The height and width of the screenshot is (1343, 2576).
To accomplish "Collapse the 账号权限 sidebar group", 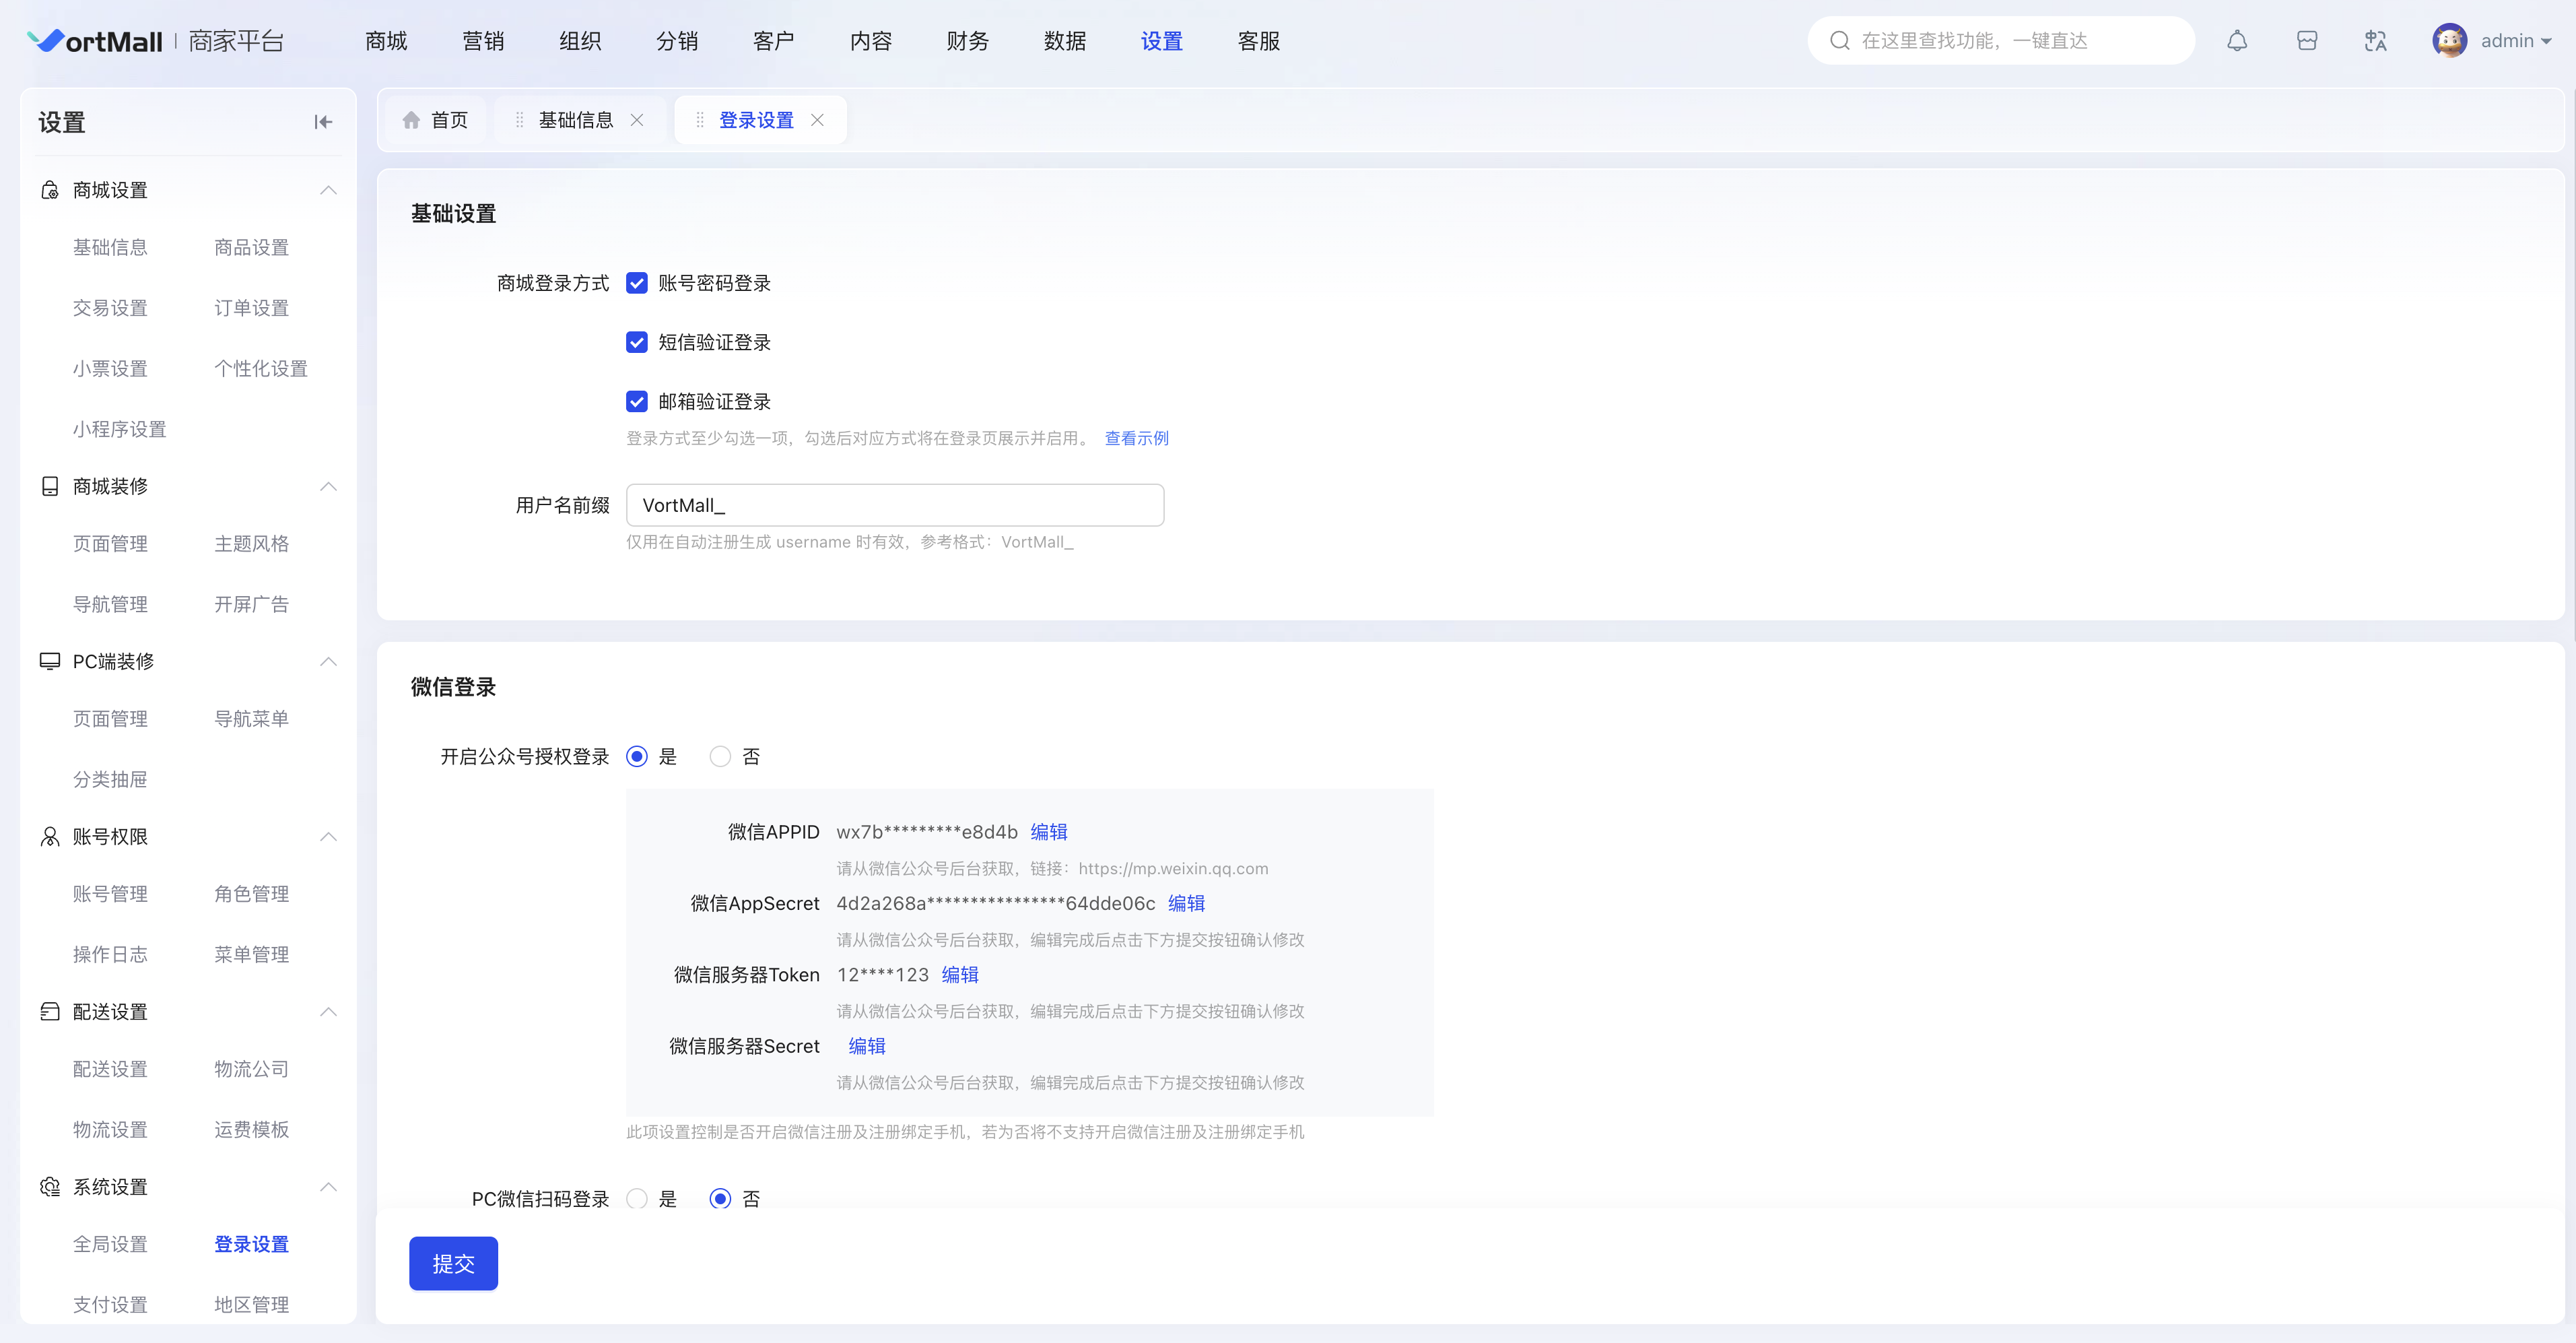I will 328,837.
